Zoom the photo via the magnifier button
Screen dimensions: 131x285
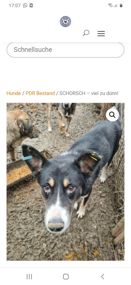tap(112, 115)
